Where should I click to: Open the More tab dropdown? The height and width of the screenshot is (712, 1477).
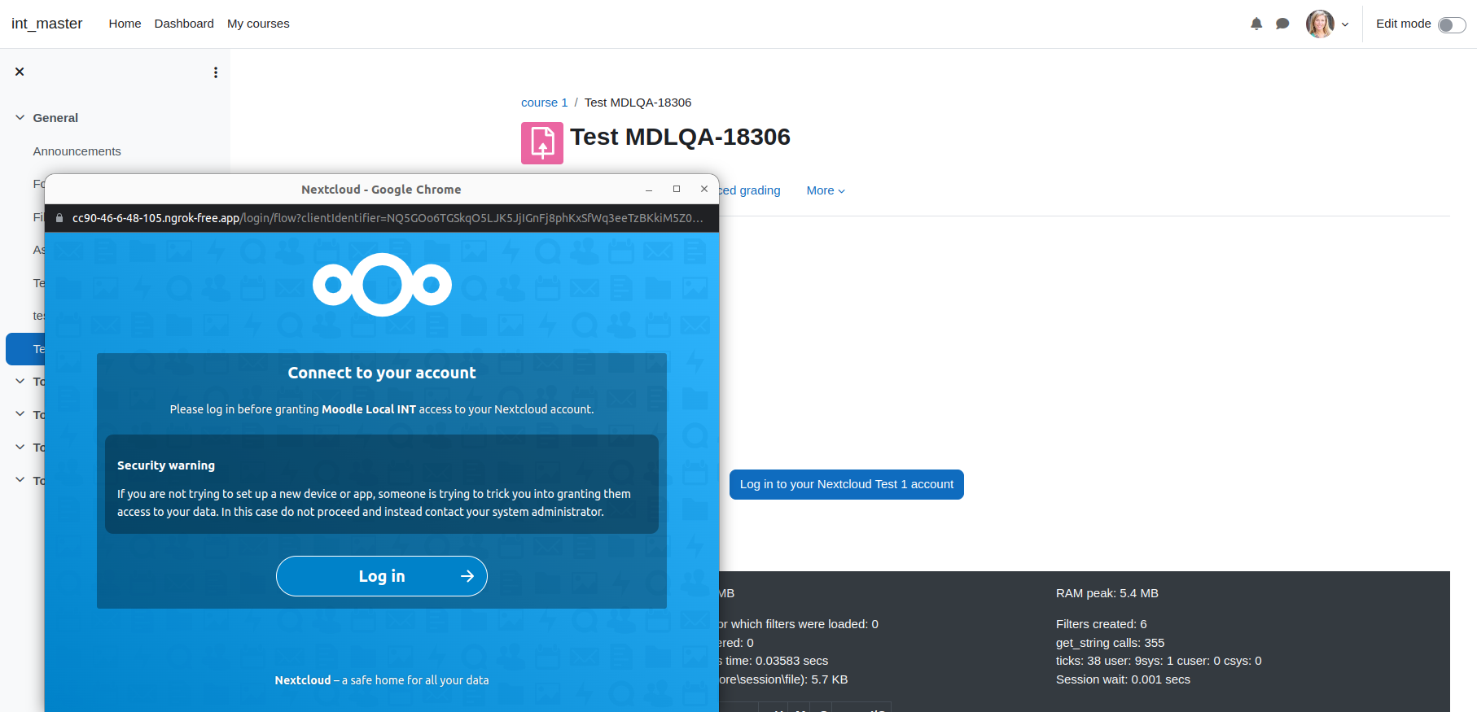pyautogui.click(x=826, y=190)
